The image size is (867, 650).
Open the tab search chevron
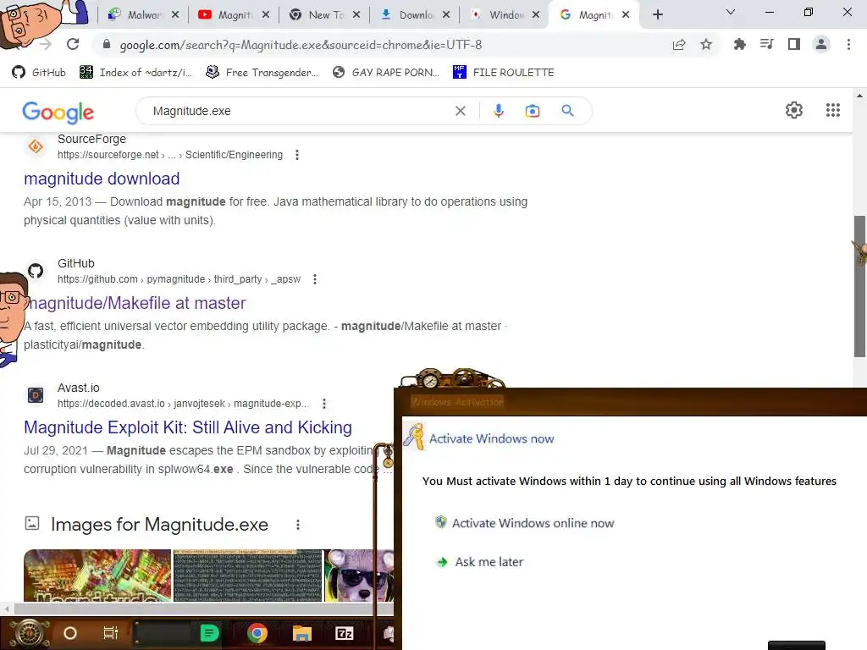point(731,12)
